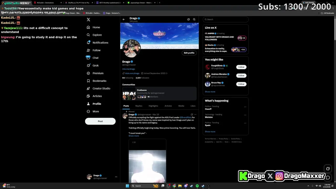Open the 64 Following list

(128, 78)
